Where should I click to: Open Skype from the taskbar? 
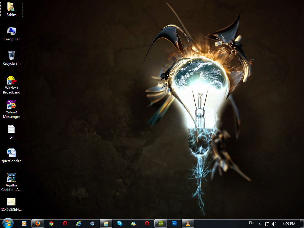click(120, 224)
